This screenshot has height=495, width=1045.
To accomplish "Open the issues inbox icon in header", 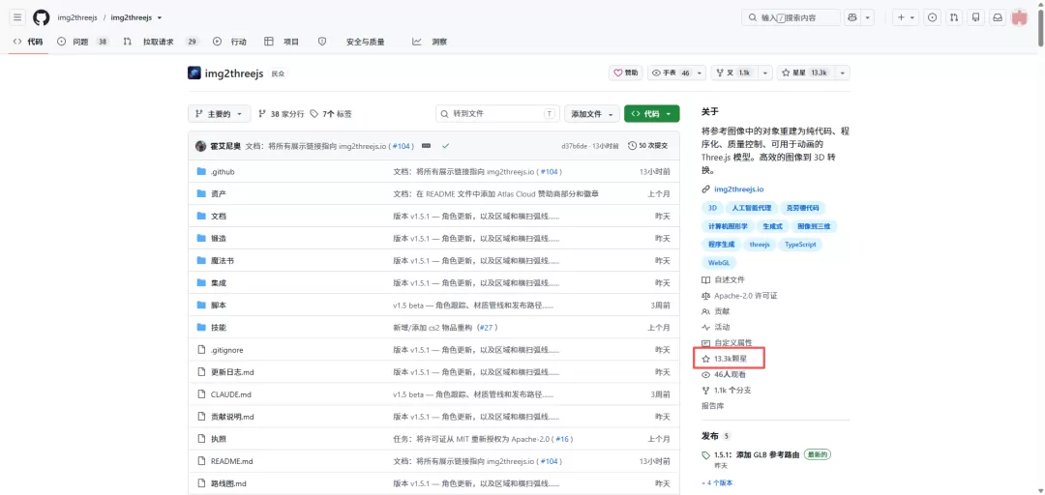I will 932,18.
